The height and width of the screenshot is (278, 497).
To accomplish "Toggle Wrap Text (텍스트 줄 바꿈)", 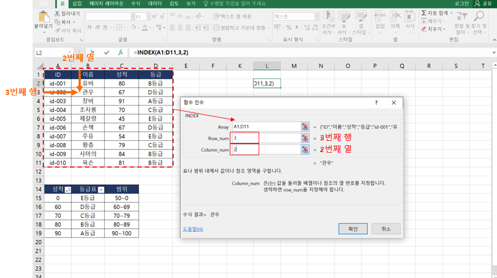I will coord(232,17).
